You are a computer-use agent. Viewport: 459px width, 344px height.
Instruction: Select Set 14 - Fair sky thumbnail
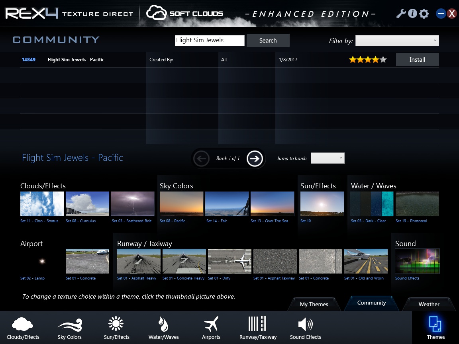227,204
